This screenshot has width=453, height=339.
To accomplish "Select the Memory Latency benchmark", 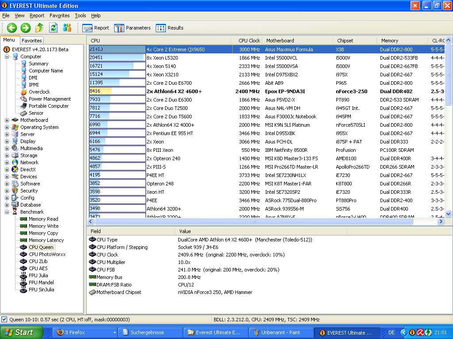I will (46, 240).
